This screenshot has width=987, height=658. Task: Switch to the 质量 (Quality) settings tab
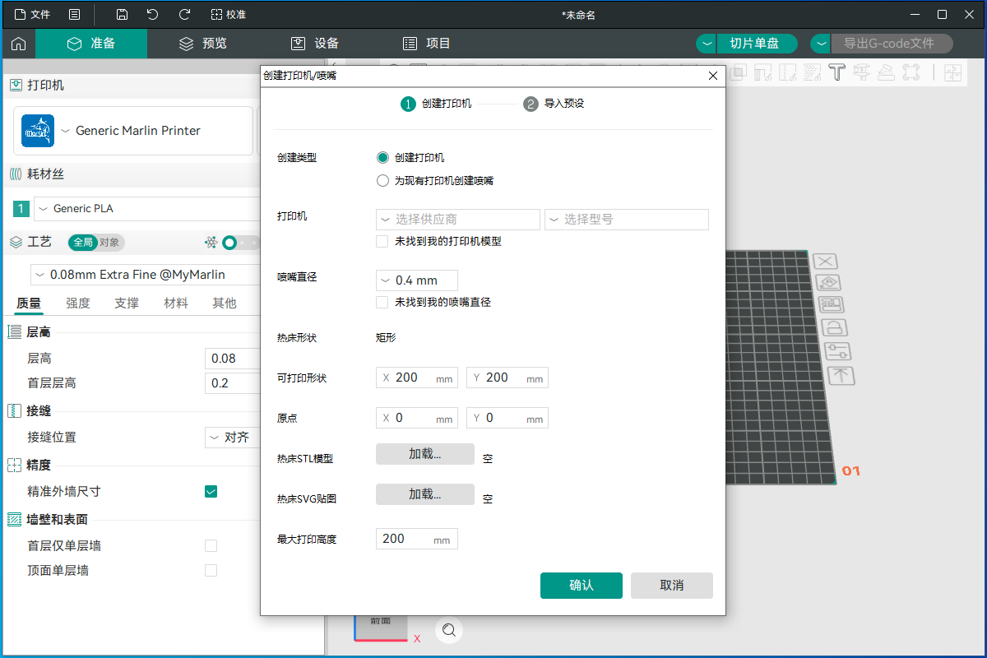(x=29, y=303)
